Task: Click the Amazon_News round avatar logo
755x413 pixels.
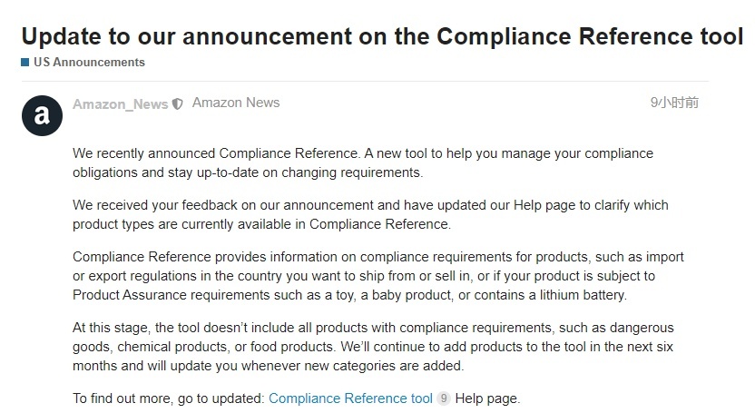Action: pos(42,115)
